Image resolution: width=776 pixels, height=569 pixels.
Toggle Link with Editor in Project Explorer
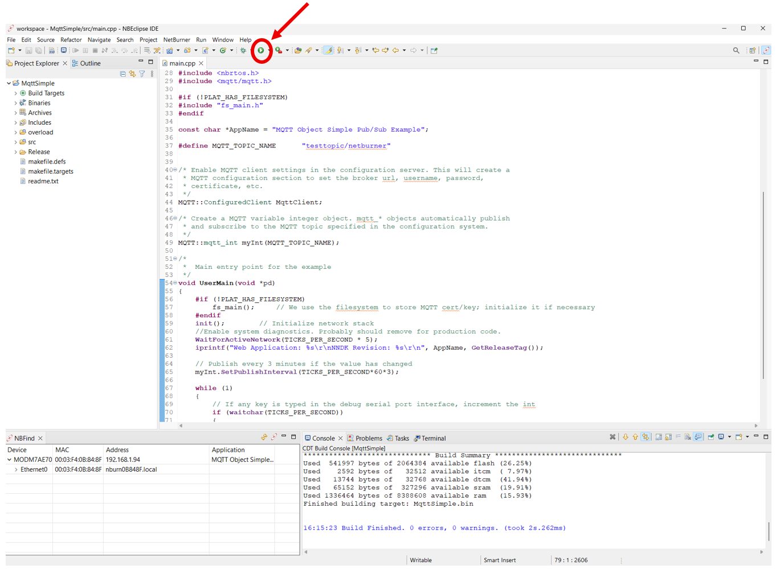coord(132,73)
